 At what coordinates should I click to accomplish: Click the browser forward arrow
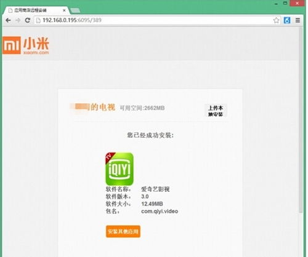pyautogui.click(x=18, y=20)
